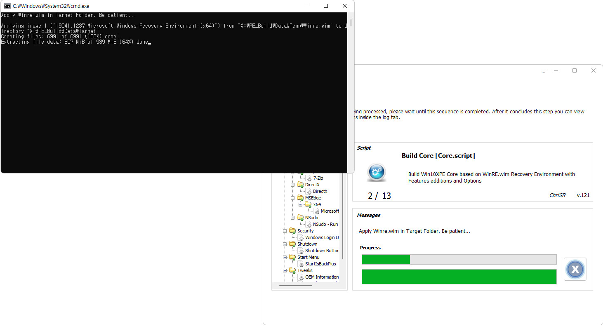Viewport: 603px width, 326px height.
Task: Click the Shutdown folder icon
Action: tap(292, 244)
